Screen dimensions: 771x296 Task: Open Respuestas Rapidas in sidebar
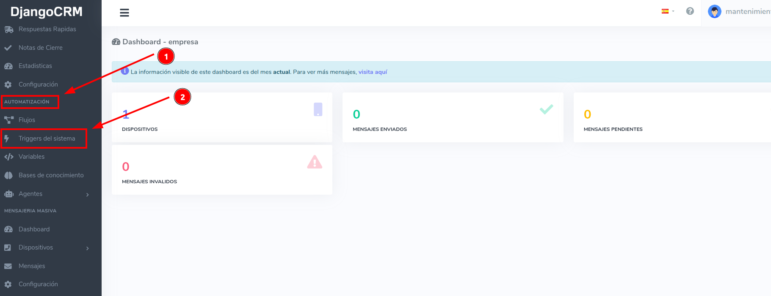pyautogui.click(x=47, y=29)
